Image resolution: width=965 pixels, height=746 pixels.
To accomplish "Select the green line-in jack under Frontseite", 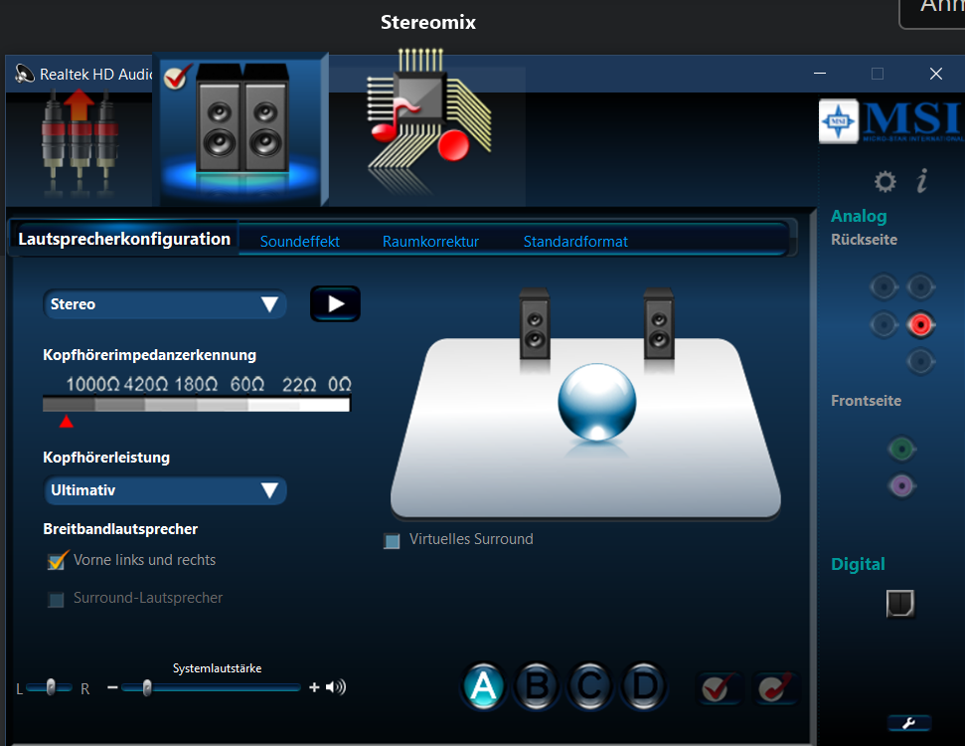I will click(x=900, y=449).
